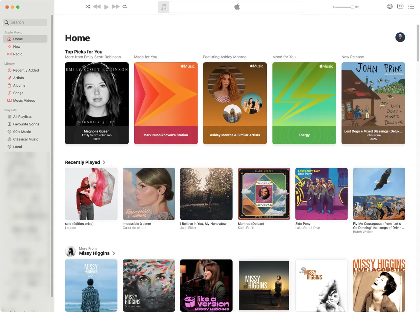The image size is (420, 312).
Task: Toggle repeat playback mode
Action: click(x=125, y=7)
